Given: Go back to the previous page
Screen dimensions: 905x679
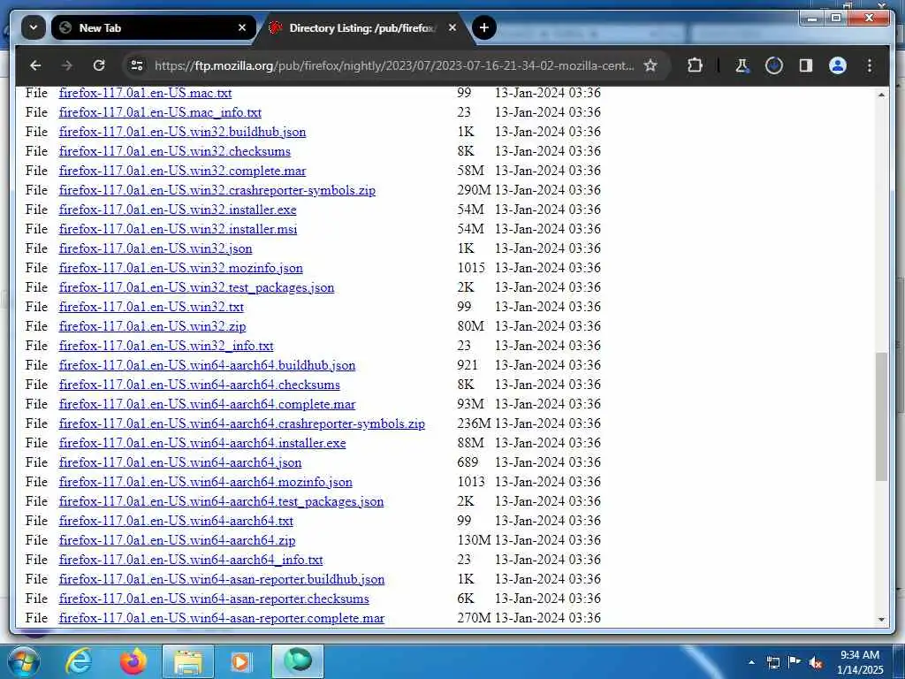Looking at the screenshot, I should coord(35,65).
